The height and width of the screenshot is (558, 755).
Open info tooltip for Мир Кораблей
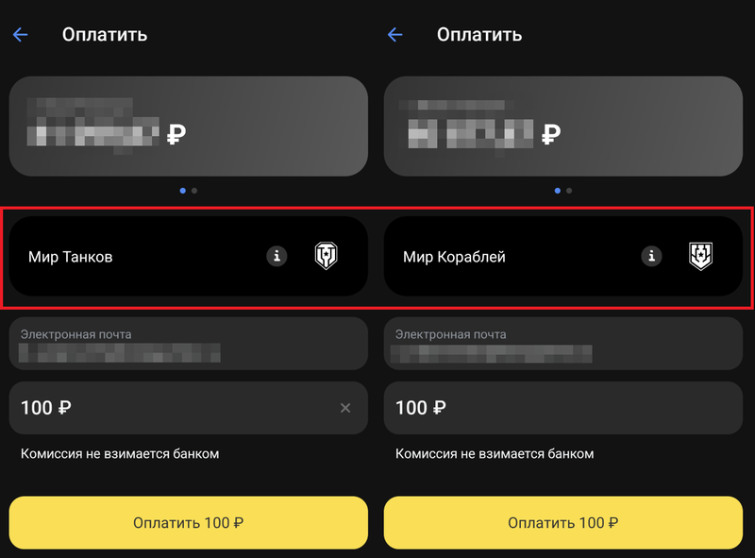(651, 255)
